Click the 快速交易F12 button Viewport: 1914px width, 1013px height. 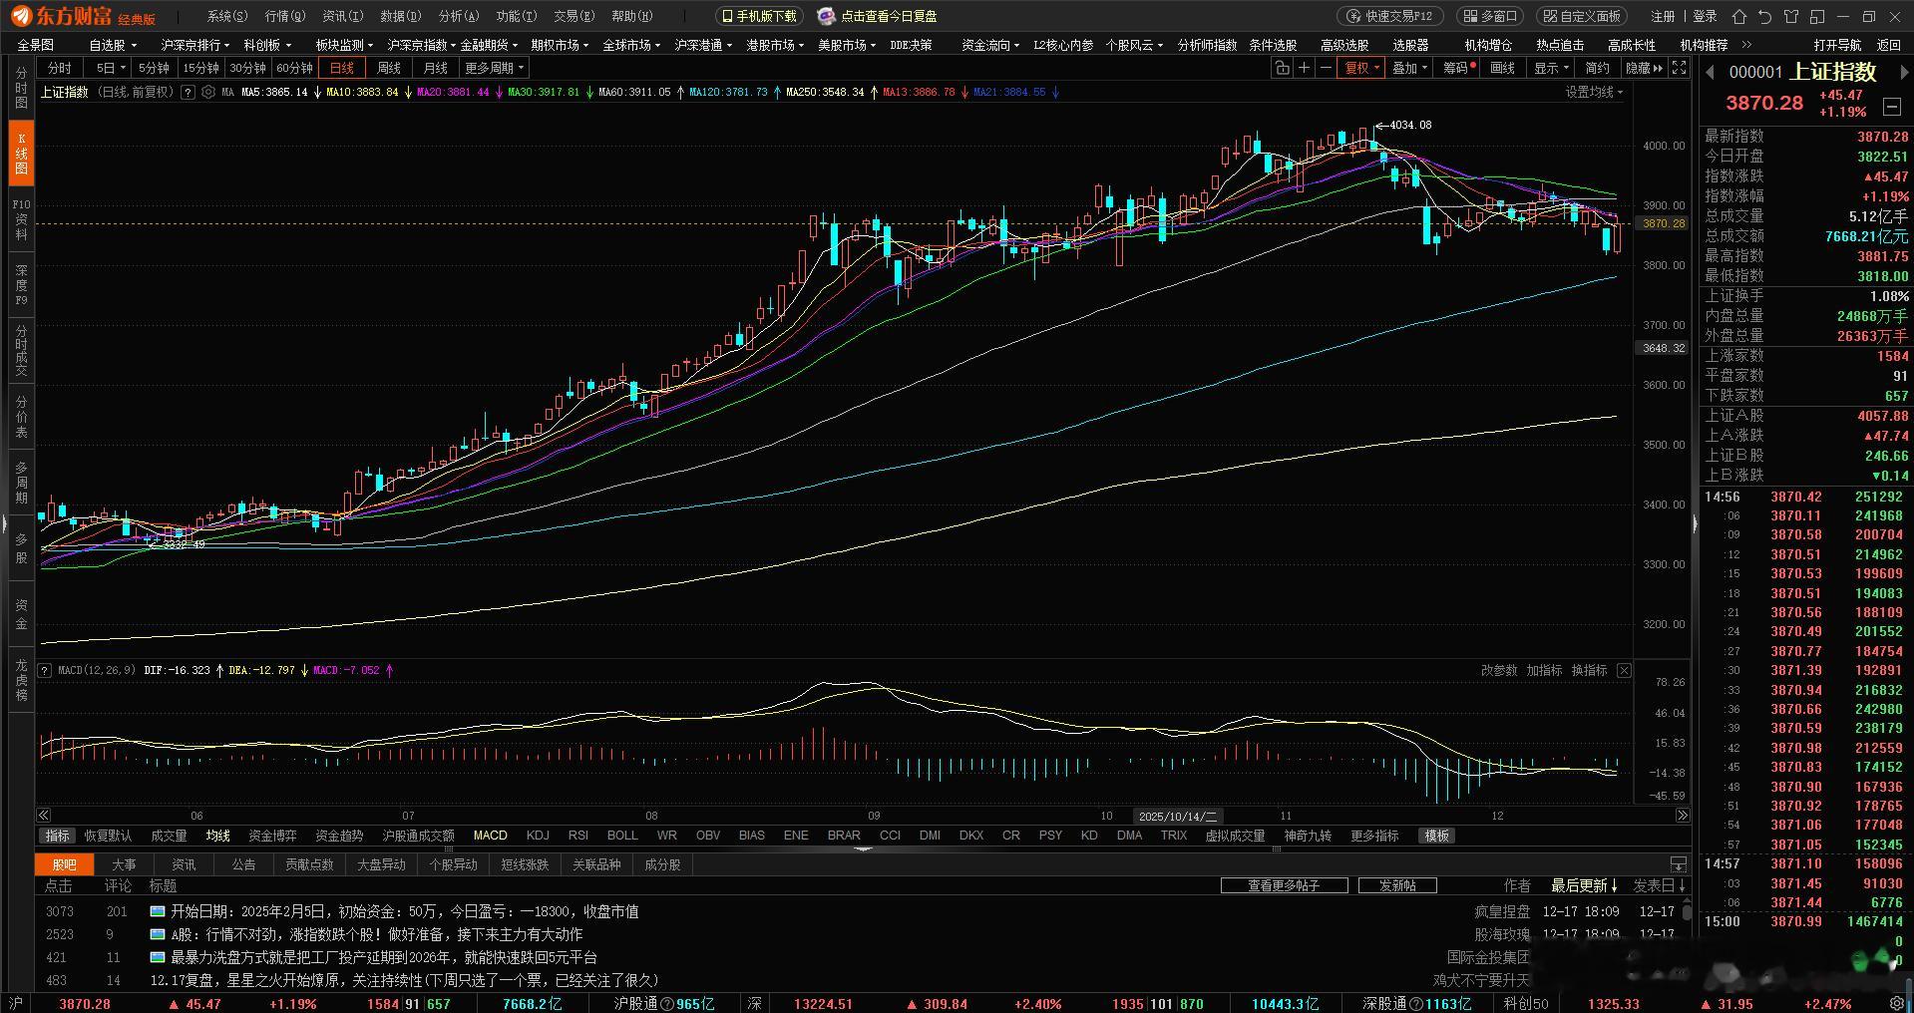click(x=1389, y=16)
